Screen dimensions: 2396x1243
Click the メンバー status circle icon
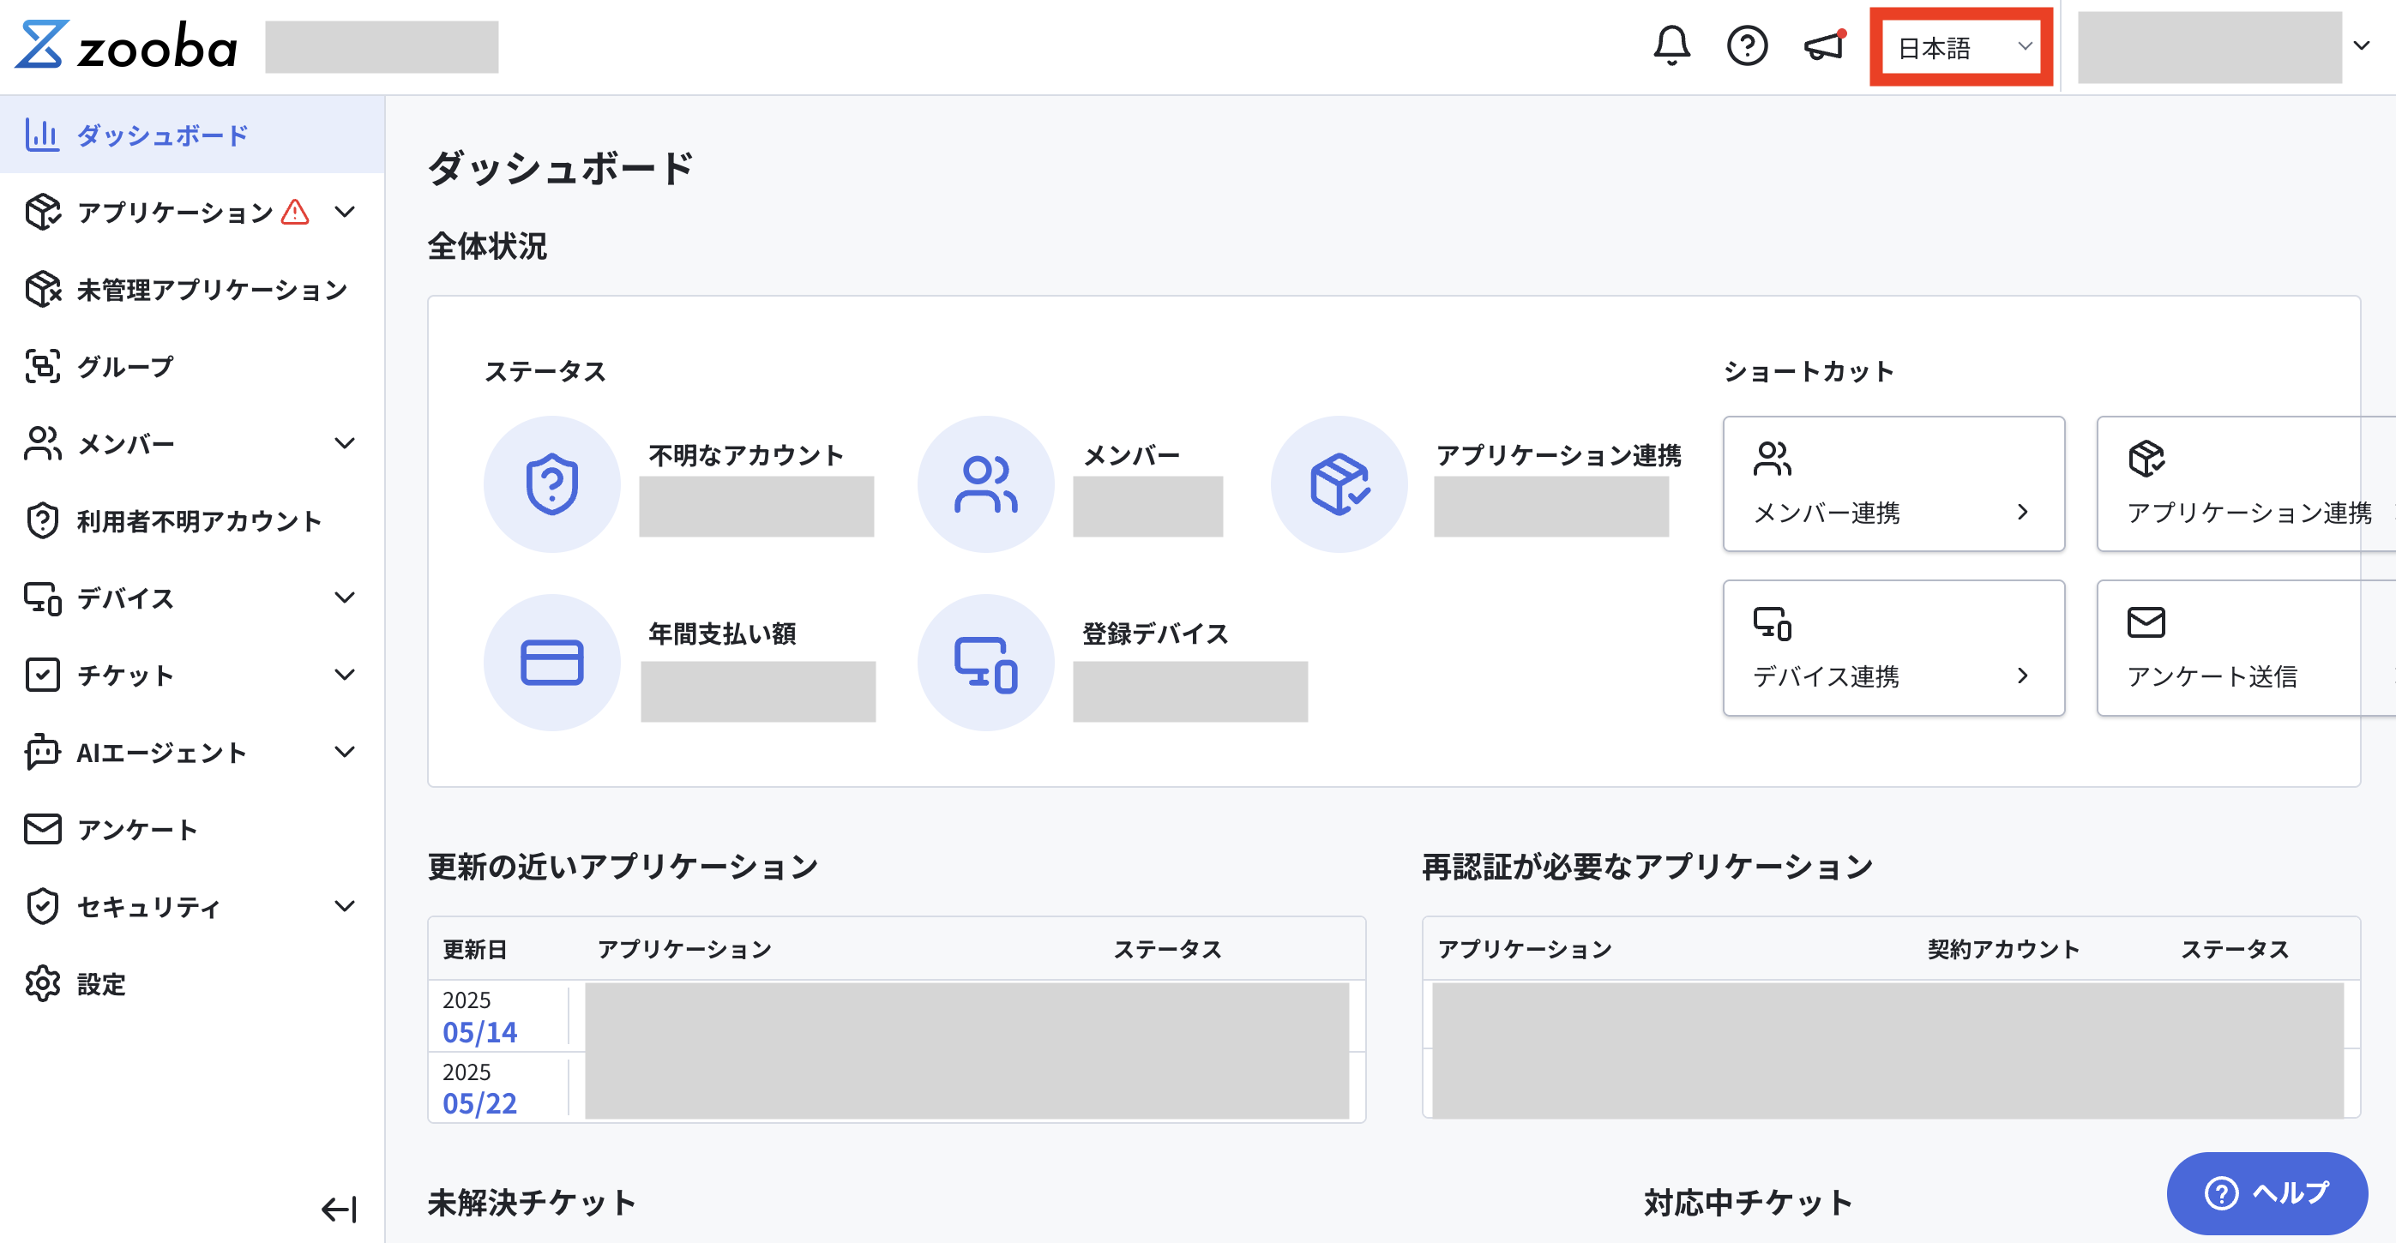coord(986,483)
